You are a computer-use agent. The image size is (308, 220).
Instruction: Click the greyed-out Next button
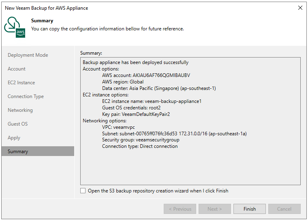tap(214, 209)
